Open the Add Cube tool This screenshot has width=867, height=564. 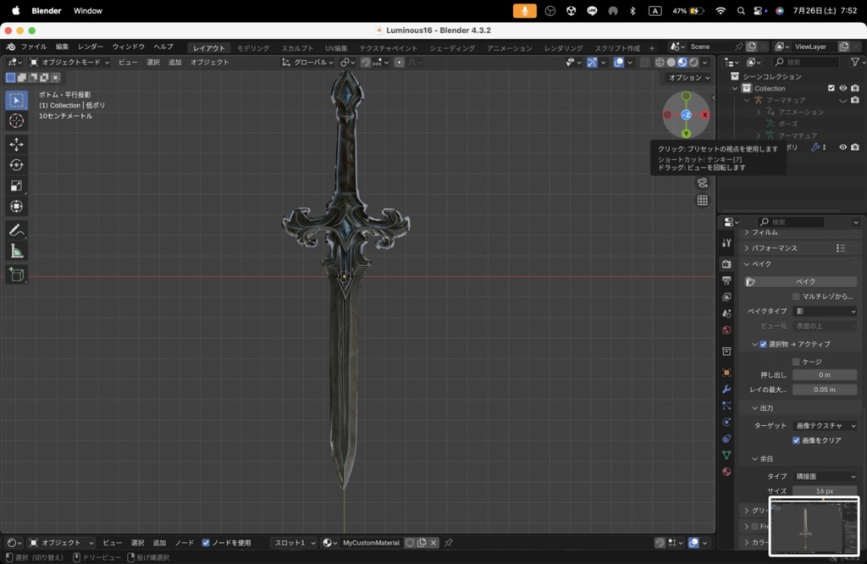tap(17, 274)
